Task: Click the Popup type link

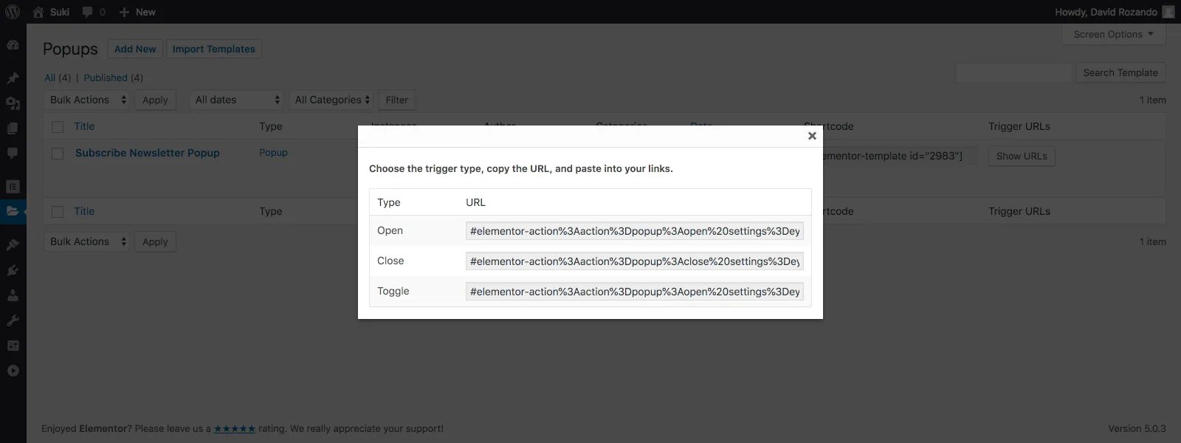Action: click(273, 152)
